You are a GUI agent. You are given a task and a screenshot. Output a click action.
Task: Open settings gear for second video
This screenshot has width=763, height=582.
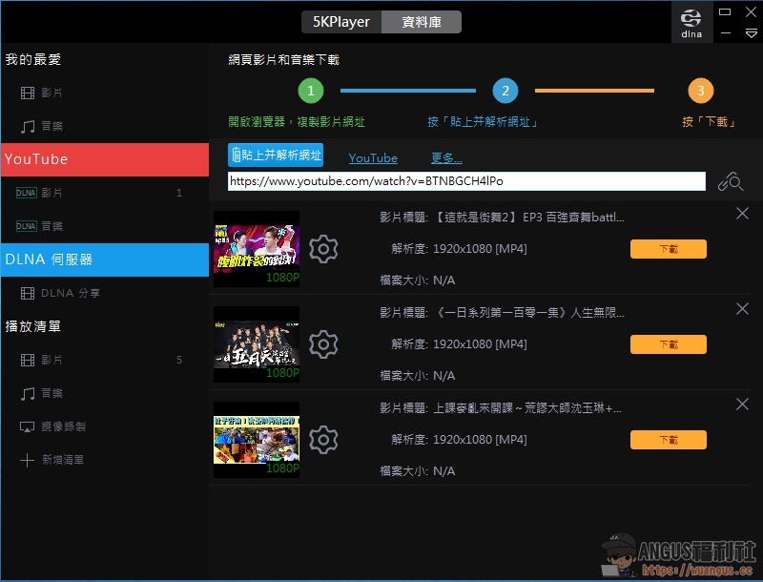[x=324, y=344]
